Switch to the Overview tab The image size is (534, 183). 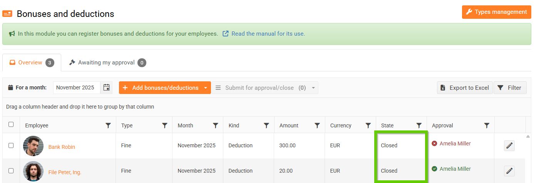coord(32,63)
